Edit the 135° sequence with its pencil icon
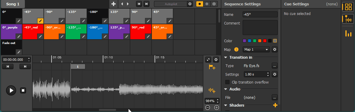355x112 pixels. click(127, 21)
